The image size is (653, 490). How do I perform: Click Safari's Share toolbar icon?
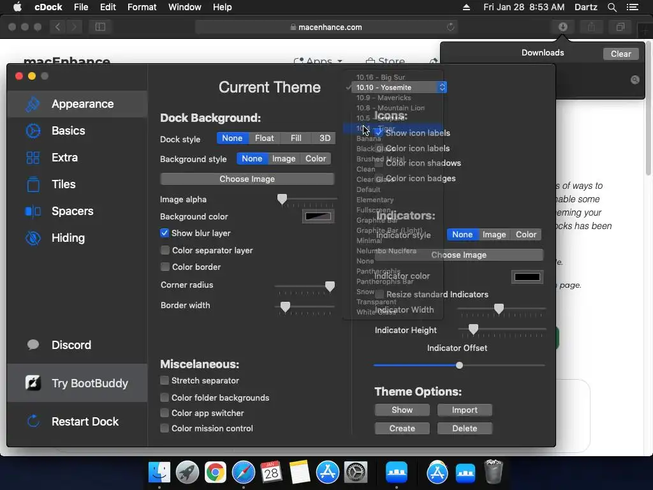click(x=591, y=27)
